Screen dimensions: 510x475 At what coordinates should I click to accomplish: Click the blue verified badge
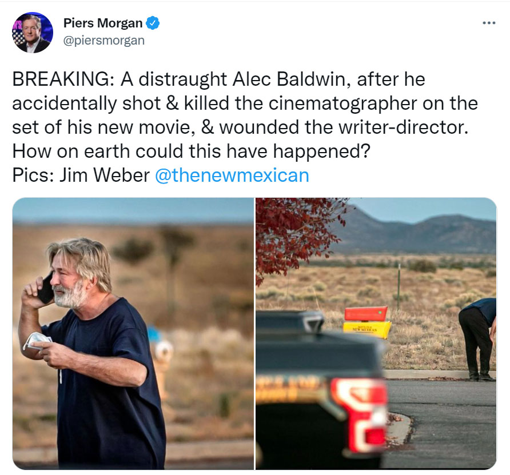(153, 23)
